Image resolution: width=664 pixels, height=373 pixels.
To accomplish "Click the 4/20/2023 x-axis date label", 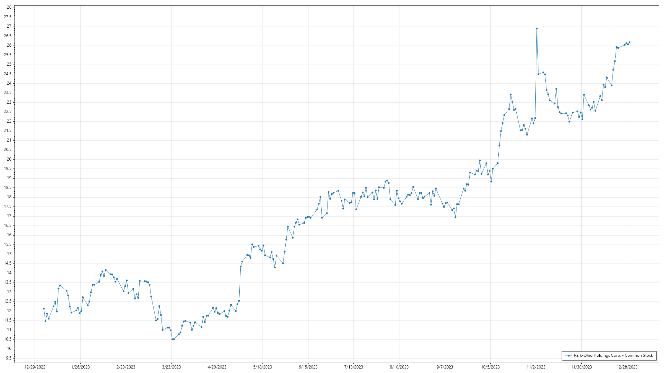I will [217, 367].
